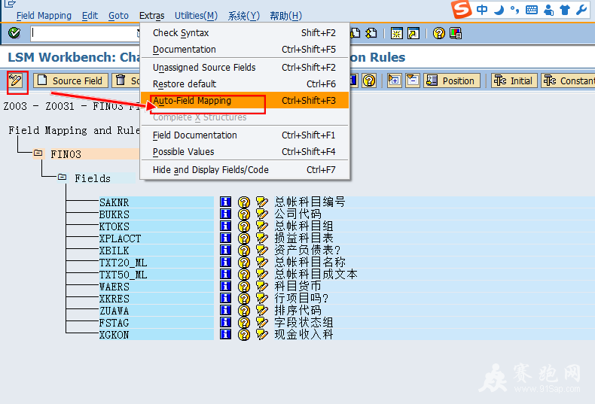Click the Sogou IME S logo
Image resolution: width=595 pixels, height=404 pixels.
point(462,9)
